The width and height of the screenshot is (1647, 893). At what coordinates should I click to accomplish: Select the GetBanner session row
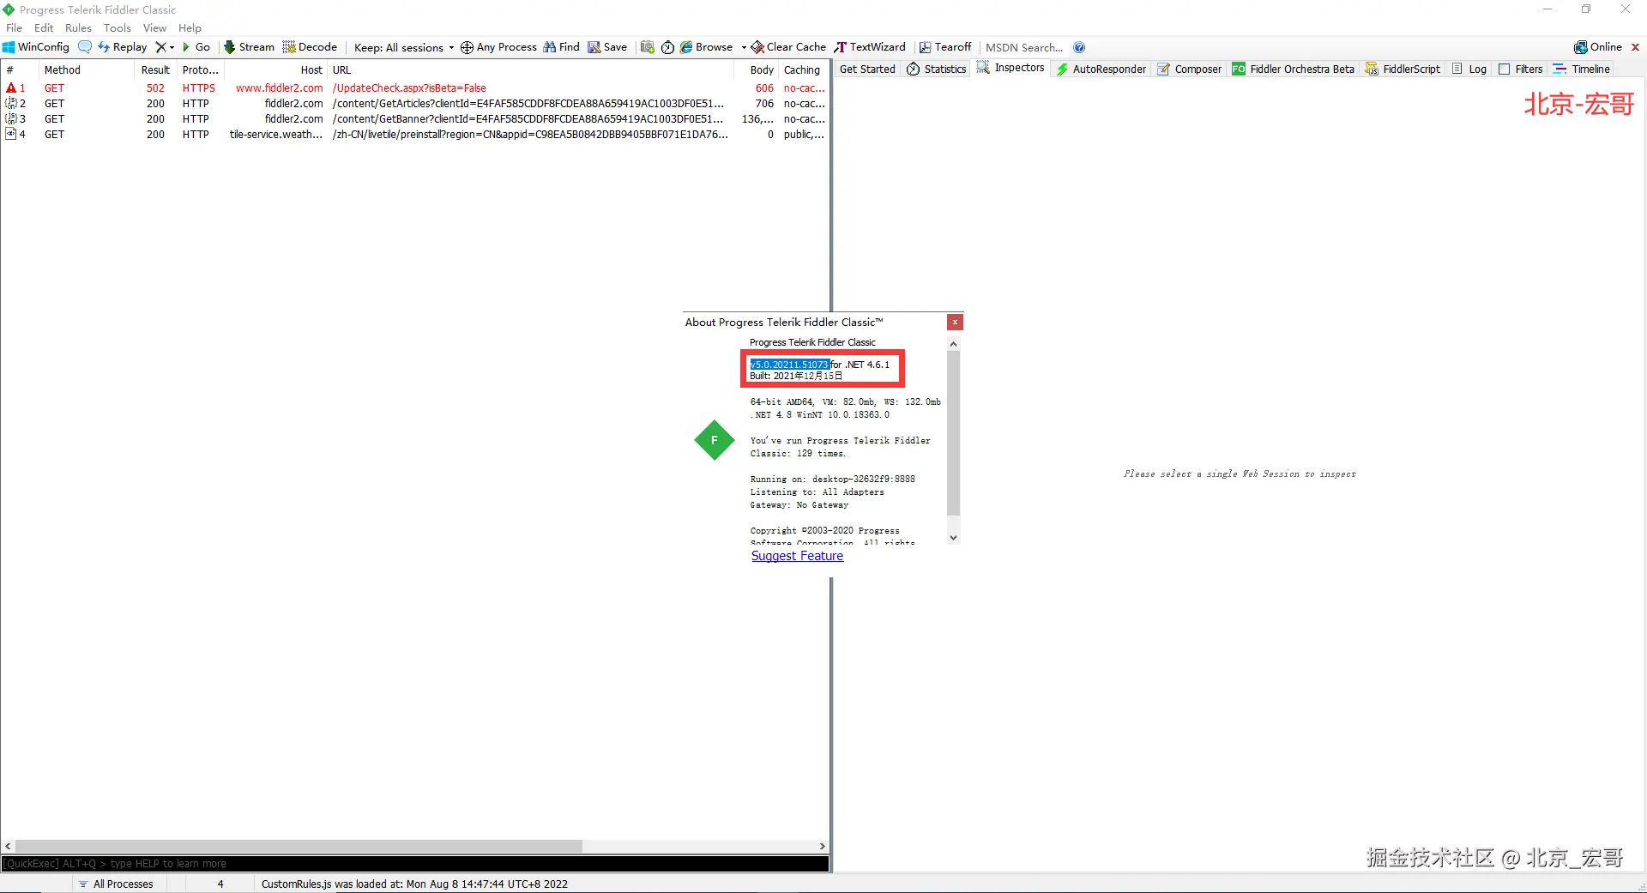click(414, 118)
